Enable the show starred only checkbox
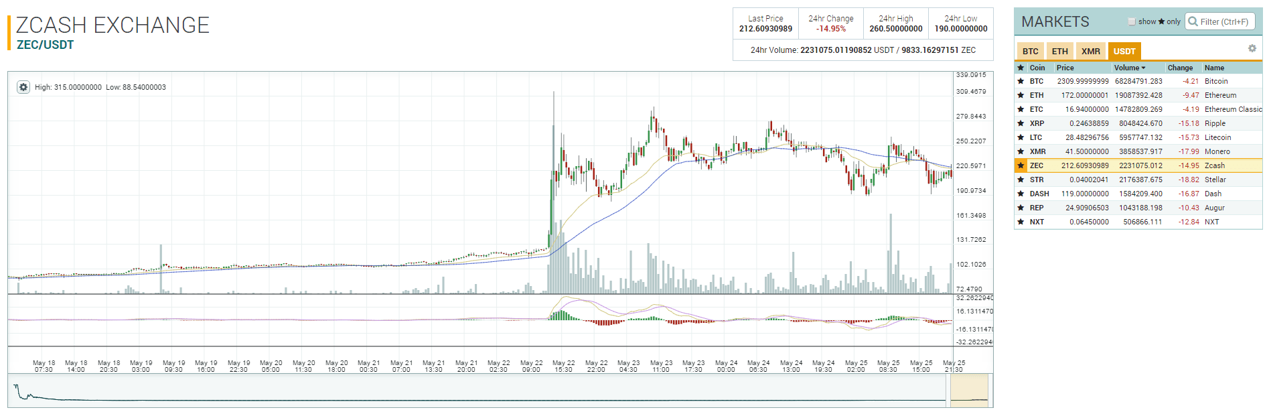Screen dimensions: 1267x416 [x=1132, y=21]
